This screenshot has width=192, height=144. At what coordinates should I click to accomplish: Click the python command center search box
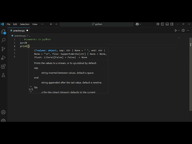(x=97, y=24)
